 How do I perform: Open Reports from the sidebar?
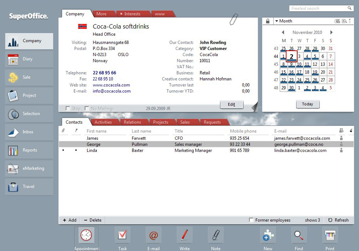29,150
